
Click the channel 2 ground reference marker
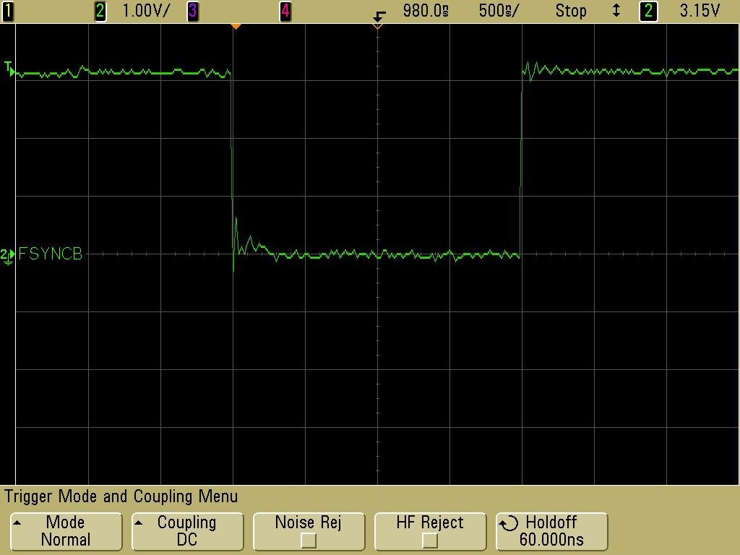(7, 257)
